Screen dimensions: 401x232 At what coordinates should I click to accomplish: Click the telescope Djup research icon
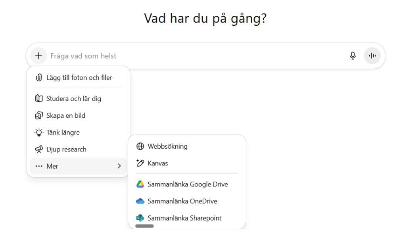(x=39, y=150)
